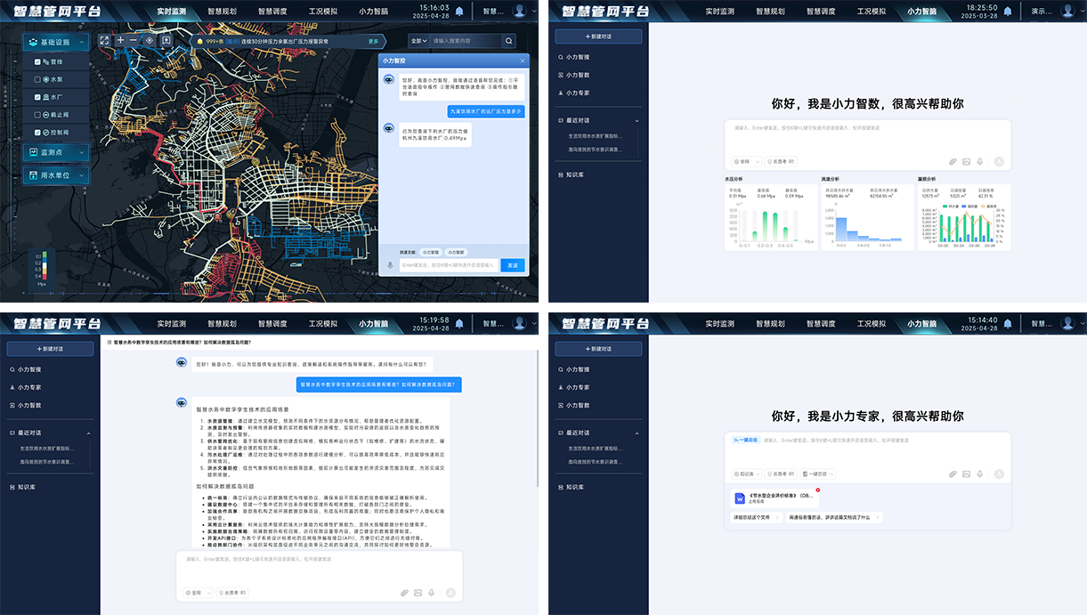1087x615 pixels.
Task: Expand the 用水单位 layer group
Action: (58, 175)
